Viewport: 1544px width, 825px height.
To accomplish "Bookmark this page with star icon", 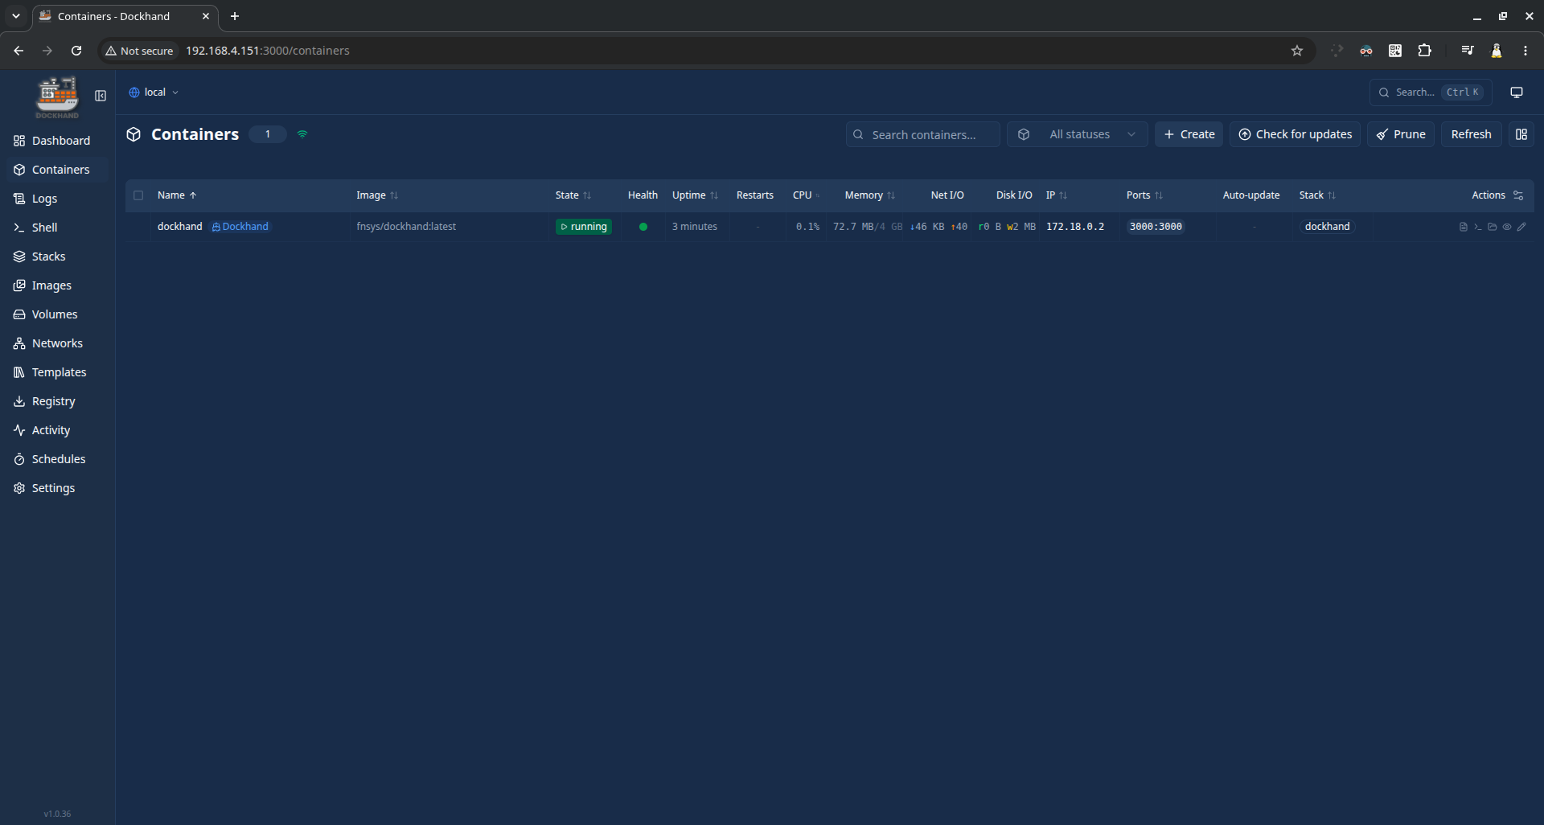I will [1297, 51].
